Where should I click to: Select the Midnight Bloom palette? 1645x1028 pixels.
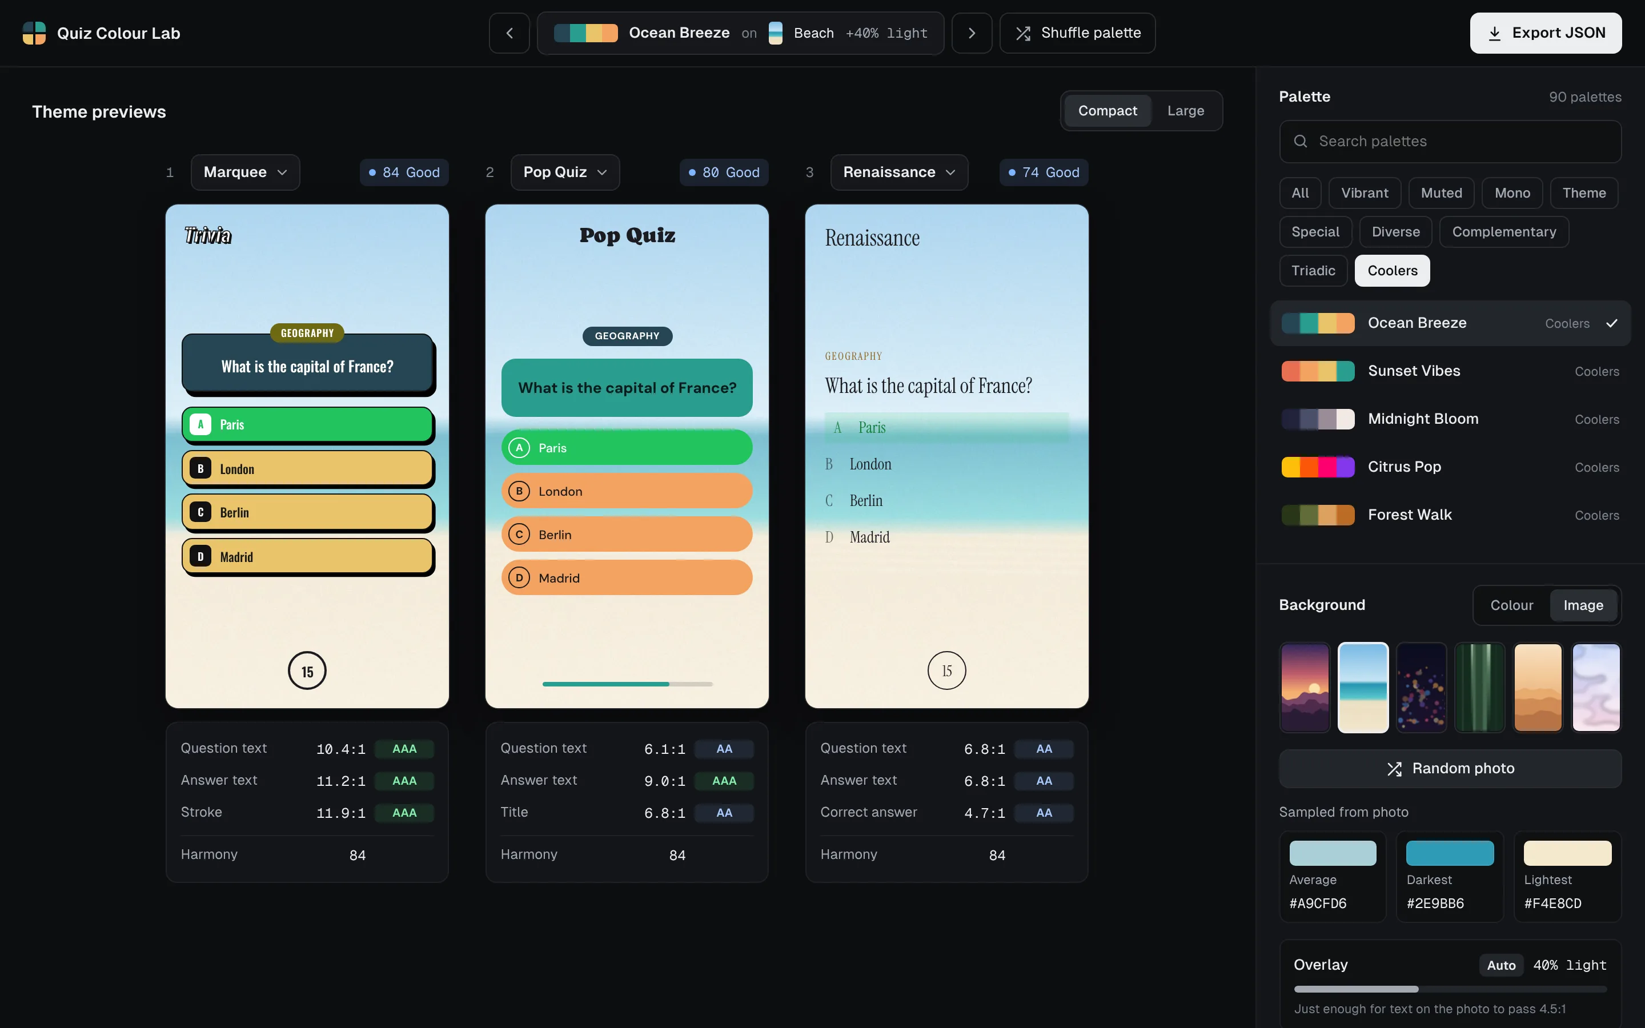[1450, 419]
